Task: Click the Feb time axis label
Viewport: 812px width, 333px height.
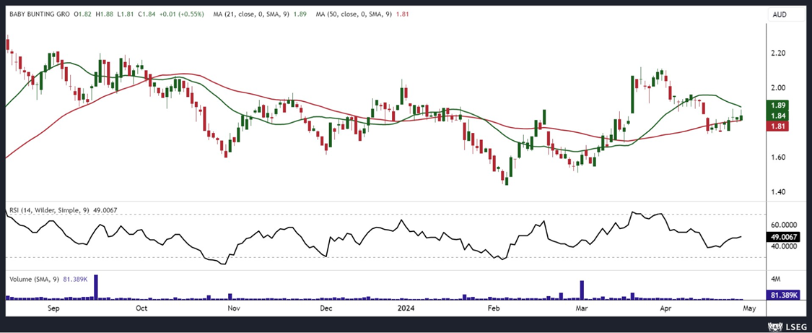Action: (x=495, y=309)
